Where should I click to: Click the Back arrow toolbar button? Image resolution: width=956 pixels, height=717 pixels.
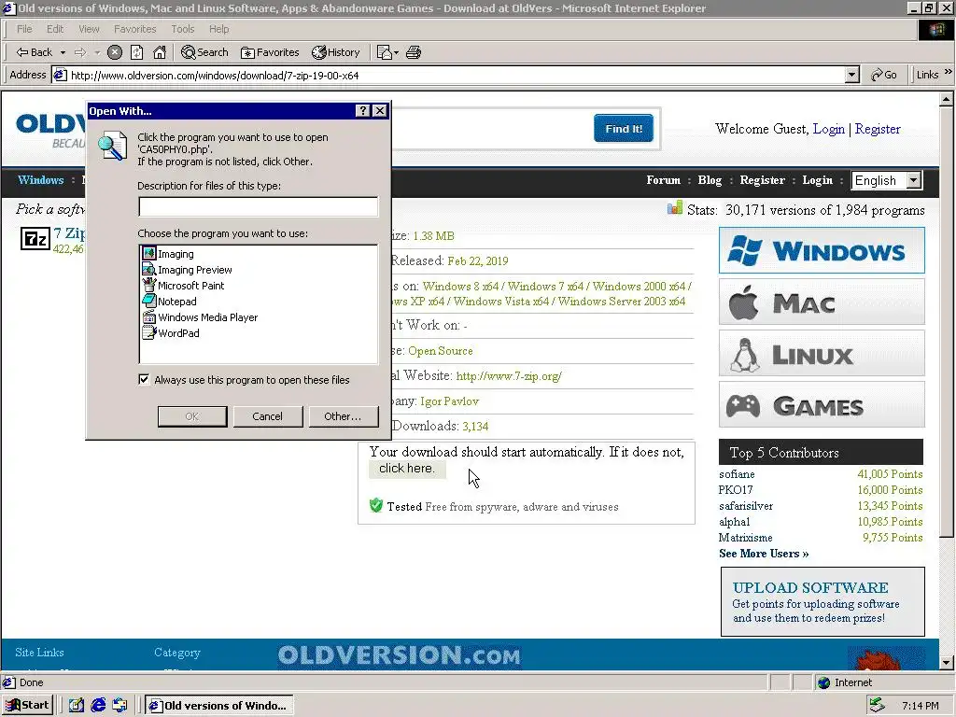[x=35, y=52]
